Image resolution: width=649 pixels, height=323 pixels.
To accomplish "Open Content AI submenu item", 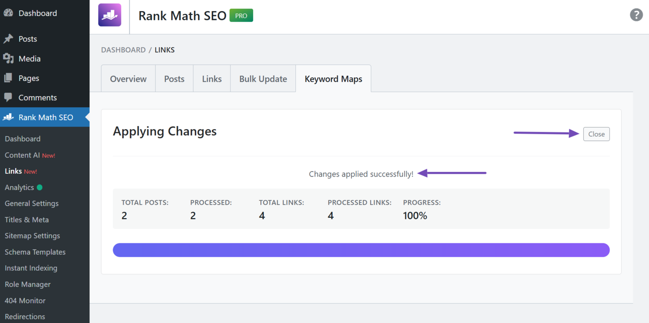I will coord(22,155).
